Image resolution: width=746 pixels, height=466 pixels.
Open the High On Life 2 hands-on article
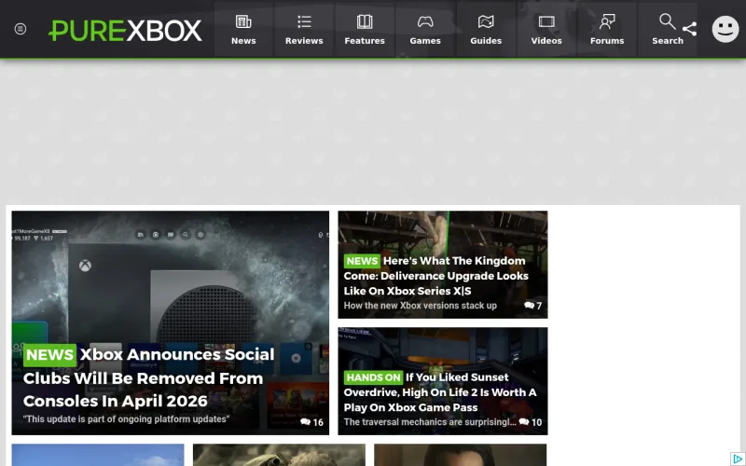(x=440, y=392)
